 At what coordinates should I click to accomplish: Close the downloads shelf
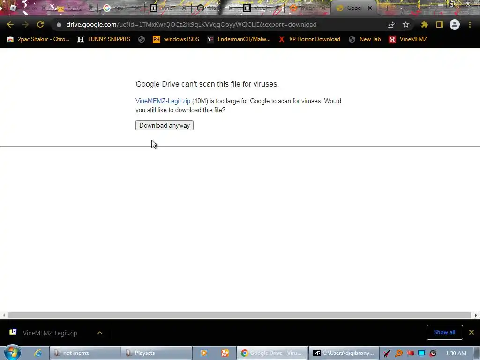click(472, 332)
